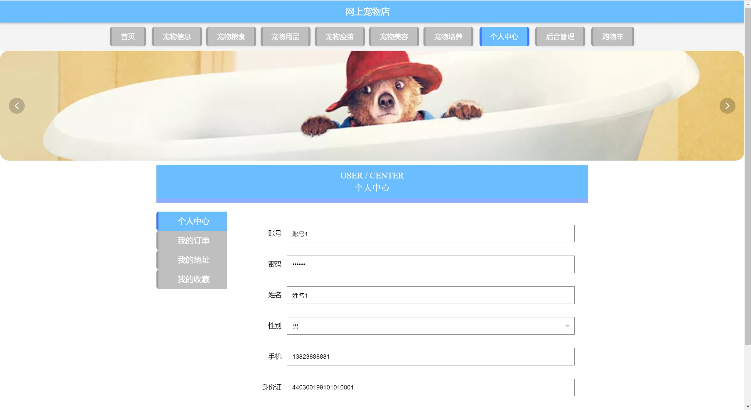The width and height of the screenshot is (751, 410).
Task: Focus the 密码 password field
Action: 430,264
